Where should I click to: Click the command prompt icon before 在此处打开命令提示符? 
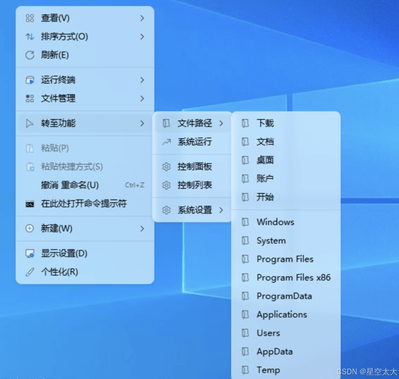click(30, 203)
